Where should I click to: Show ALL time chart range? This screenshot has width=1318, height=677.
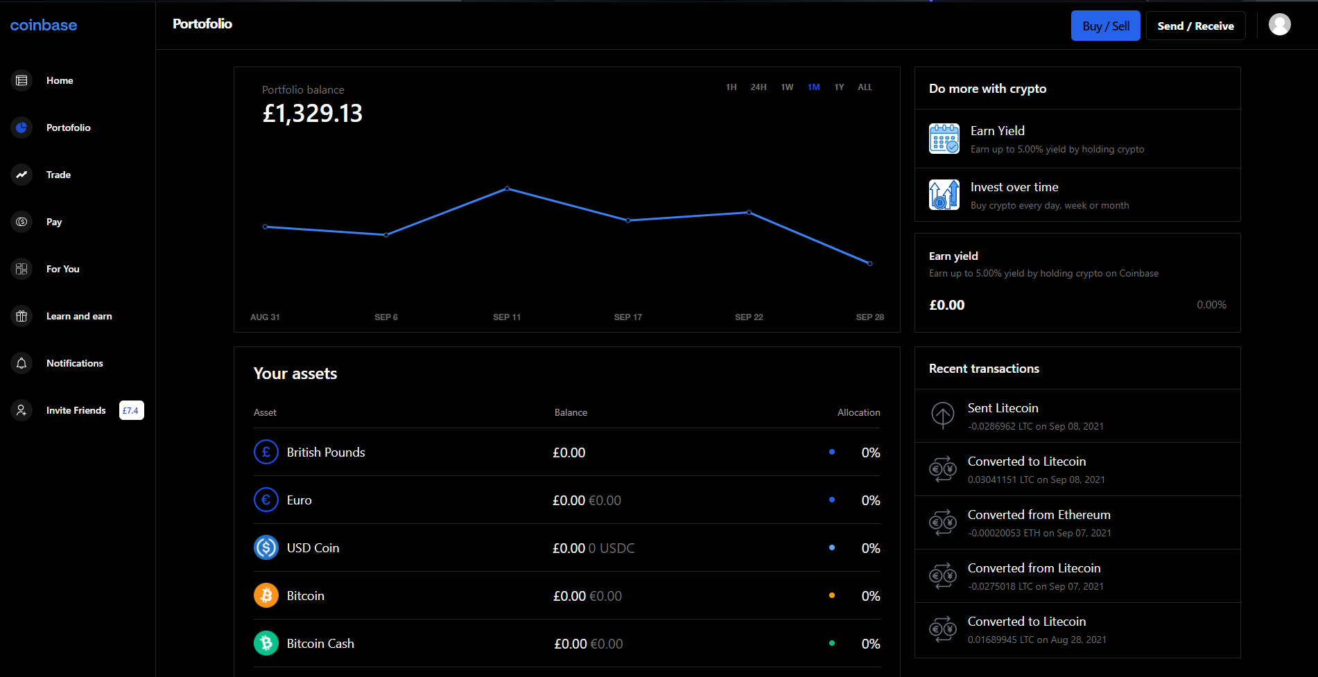[865, 87]
